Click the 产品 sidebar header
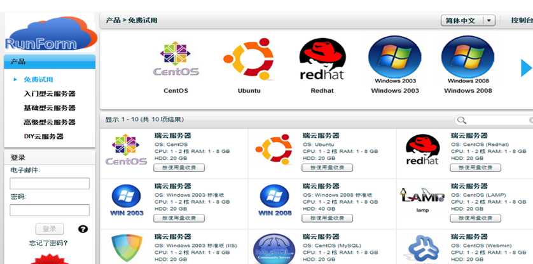The image size is (533, 264). (x=50, y=62)
